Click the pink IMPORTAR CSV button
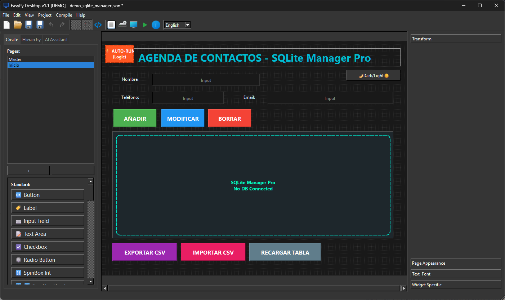This screenshot has height=300, width=505. pyautogui.click(x=213, y=252)
